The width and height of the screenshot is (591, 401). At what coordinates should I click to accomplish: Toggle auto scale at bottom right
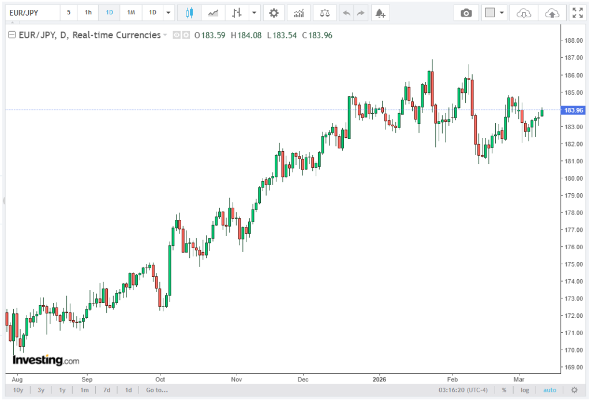tap(549, 390)
